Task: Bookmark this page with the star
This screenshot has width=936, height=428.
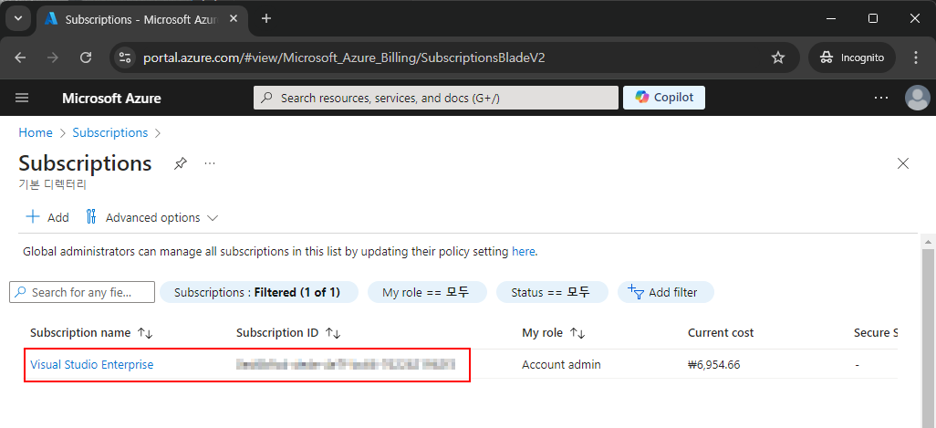Action: (778, 57)
